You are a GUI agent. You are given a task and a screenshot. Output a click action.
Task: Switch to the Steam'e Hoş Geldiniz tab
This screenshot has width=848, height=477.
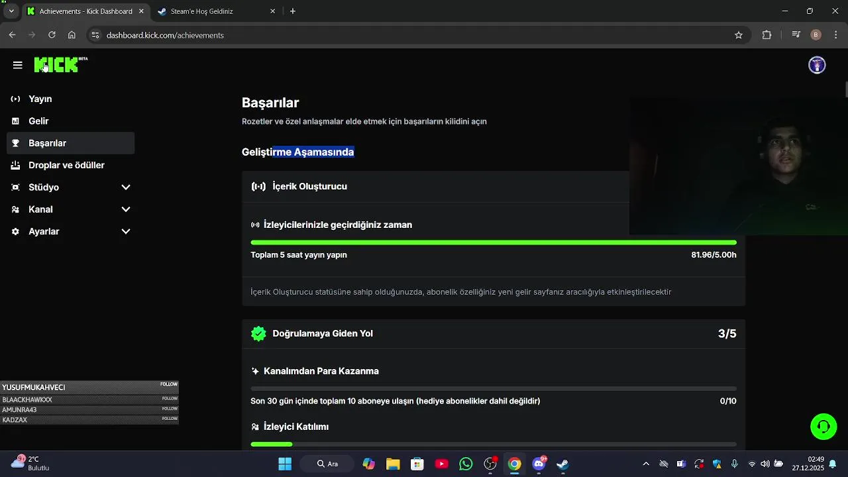pos(217,11)
